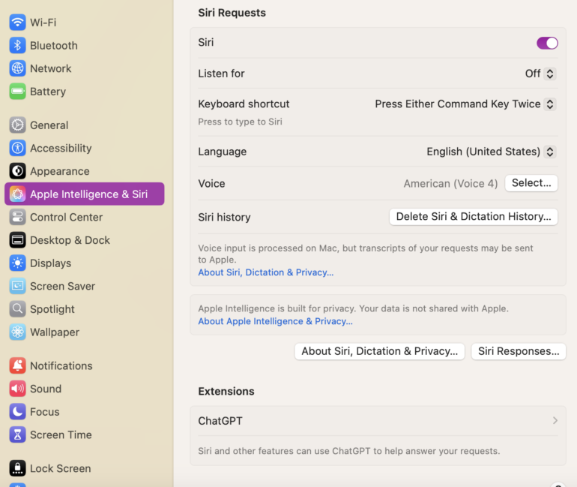Open the Notifications bell icon
This screenshot has width=577, height=487.
click(x=17, y=365)
